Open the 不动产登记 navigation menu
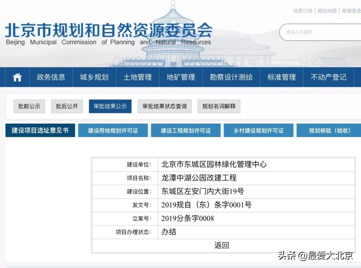Image resolution: width=361 pixels, height=268 pixels. pyautogui.click(x=328, y=77)
